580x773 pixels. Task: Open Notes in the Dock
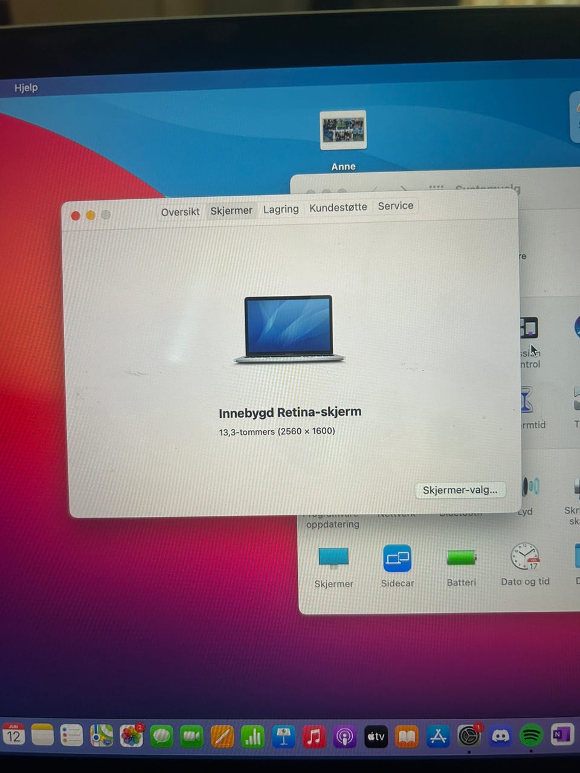[x=43, y=735]
